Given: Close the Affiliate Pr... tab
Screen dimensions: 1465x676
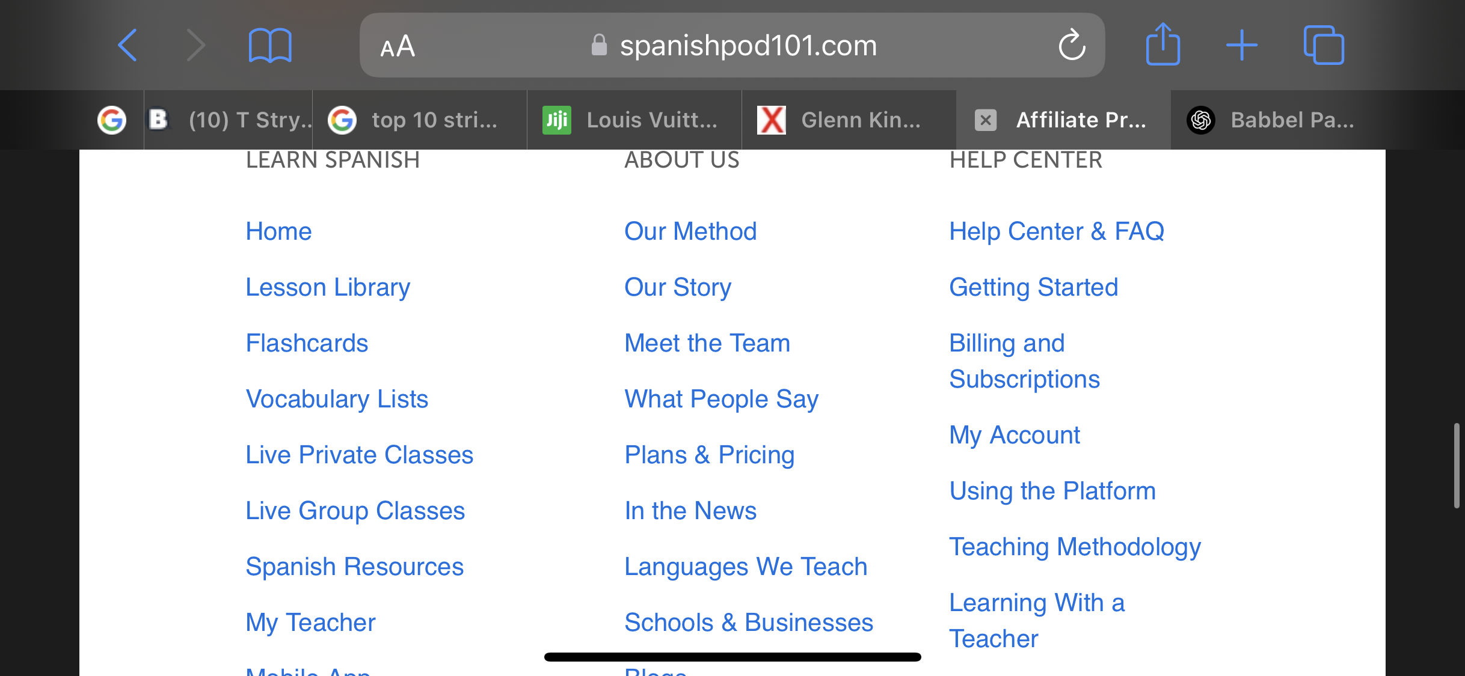Looking at the screenshot, I should coord(985,120).
